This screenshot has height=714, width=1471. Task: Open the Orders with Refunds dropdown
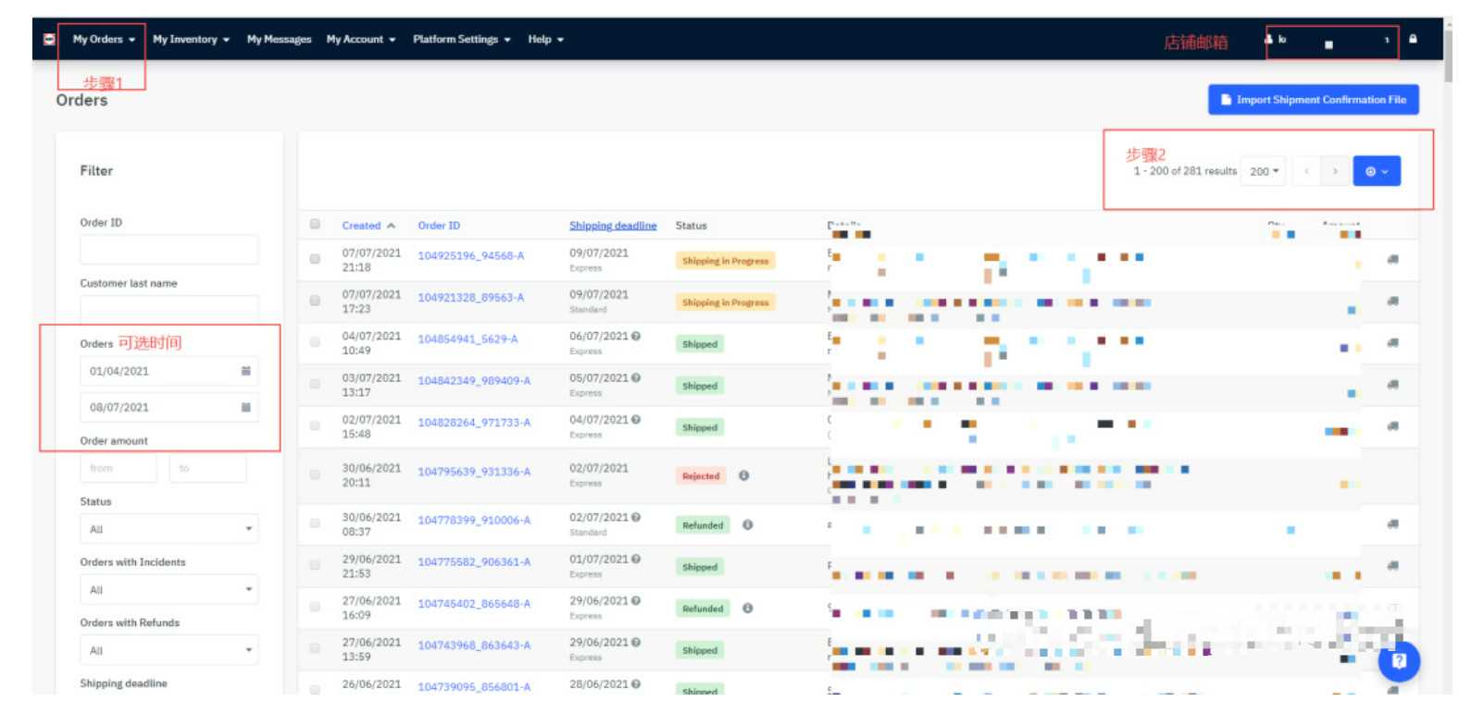coord(169,650)
